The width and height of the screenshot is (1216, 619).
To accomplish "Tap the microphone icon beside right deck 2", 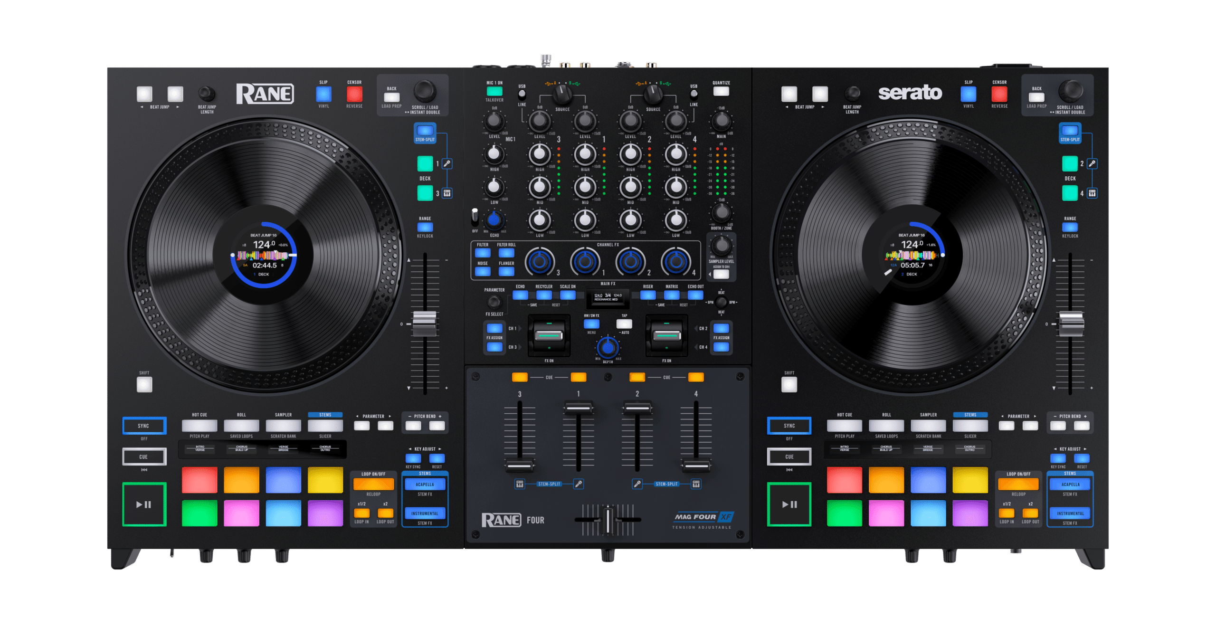I will [x=1092, y=163].
